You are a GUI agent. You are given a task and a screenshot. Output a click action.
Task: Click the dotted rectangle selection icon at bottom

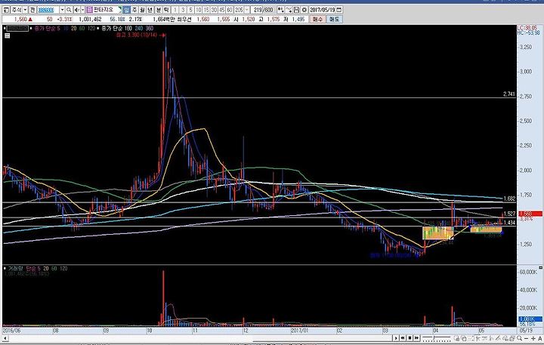pos(471,338)
